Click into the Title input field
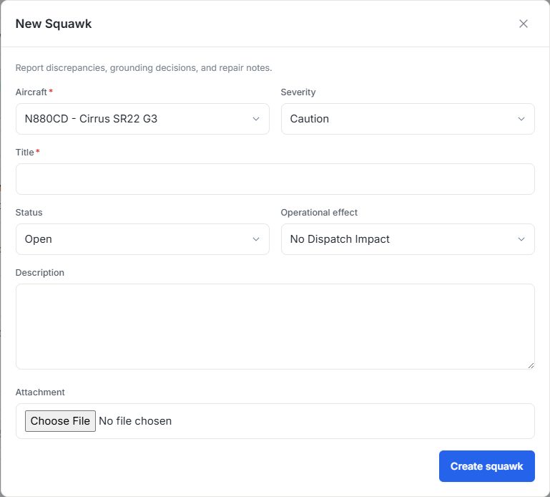550x497 pixels. click(275, 179)
